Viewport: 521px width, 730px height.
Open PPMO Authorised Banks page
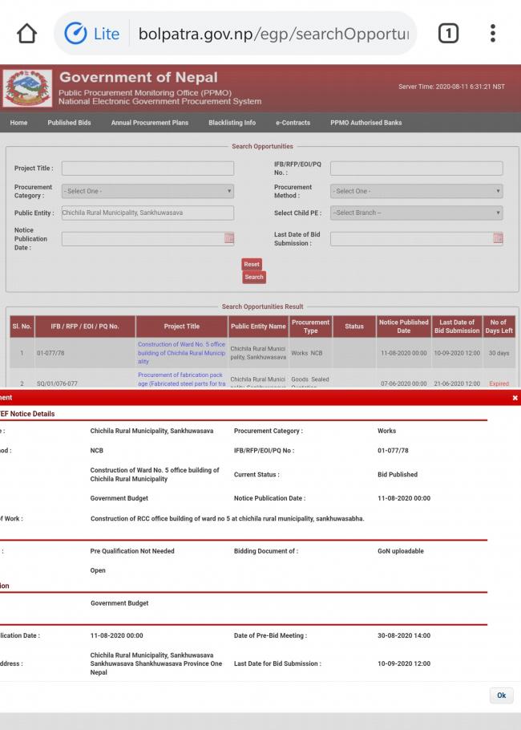point(366,123)
